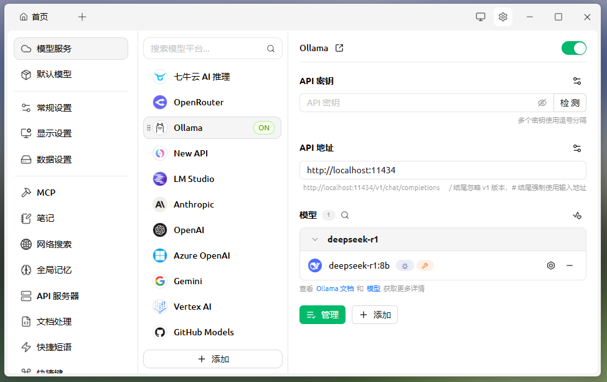Click 添加 button next to 管理
The image size is (607, 382).
tap(375, 315)
